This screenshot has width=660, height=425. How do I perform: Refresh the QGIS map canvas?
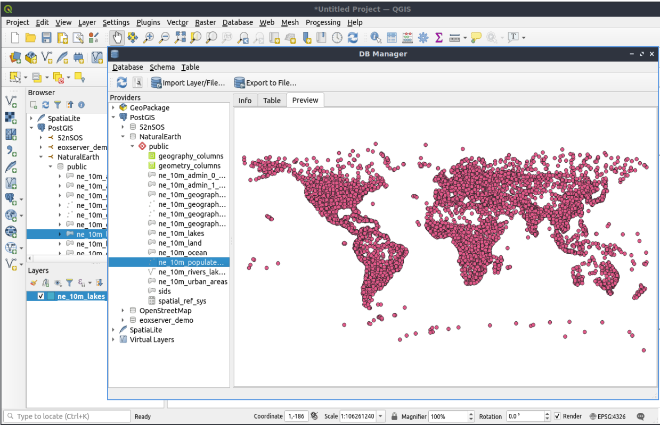[353, 37]
